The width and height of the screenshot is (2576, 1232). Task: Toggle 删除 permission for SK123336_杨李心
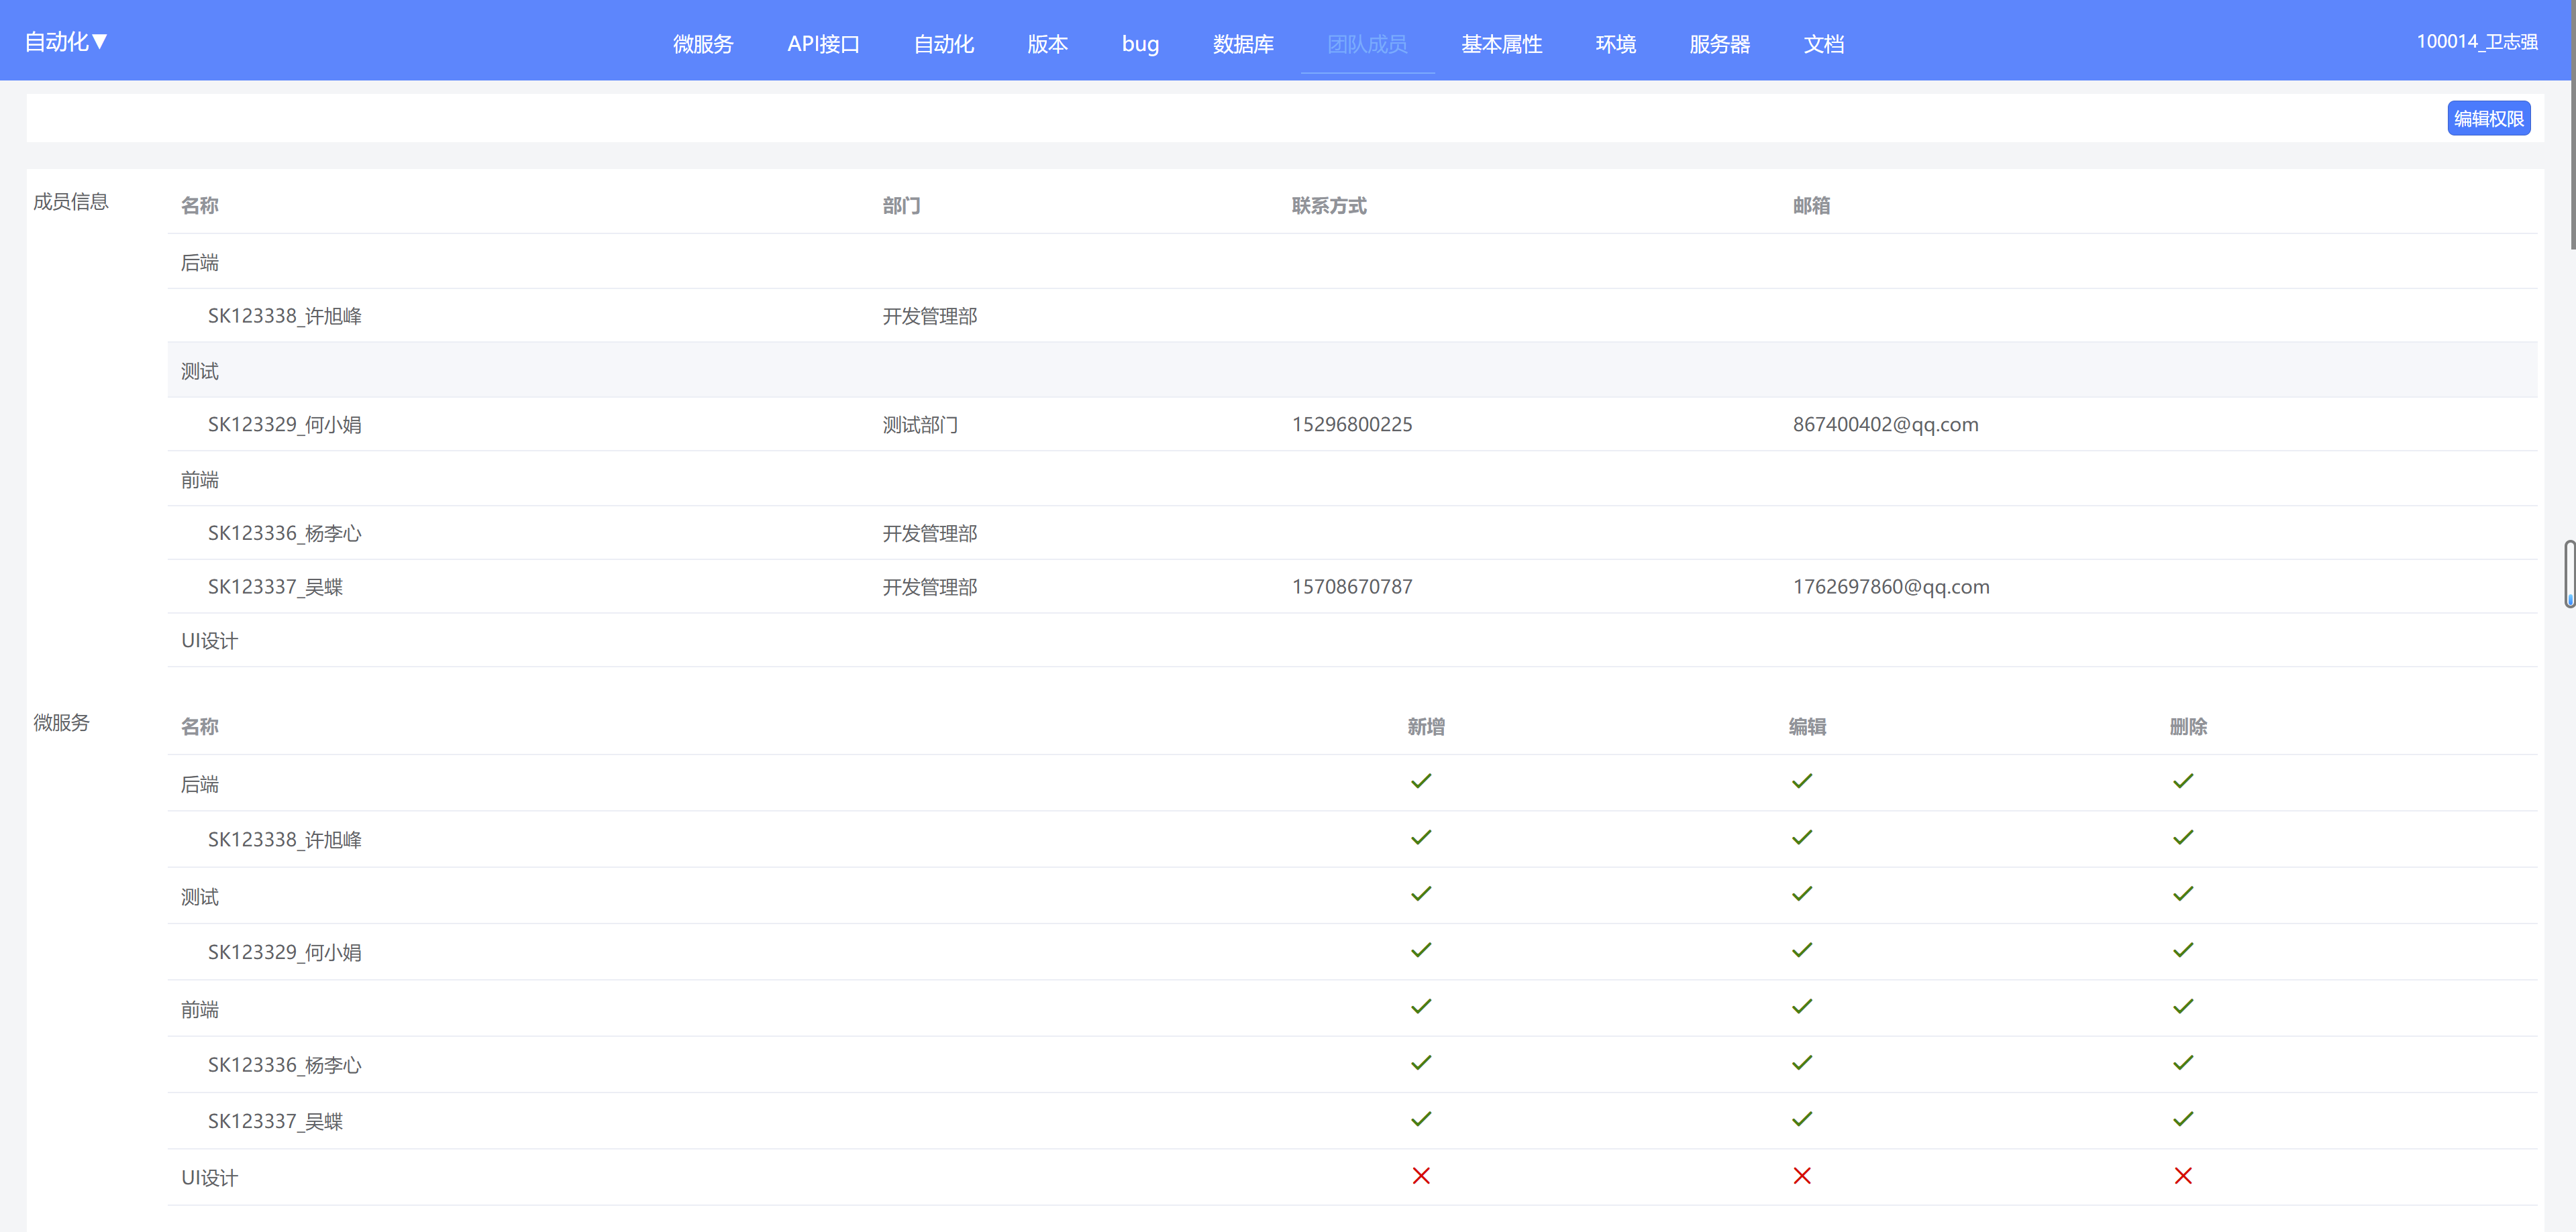[x=2183, y=1063]
